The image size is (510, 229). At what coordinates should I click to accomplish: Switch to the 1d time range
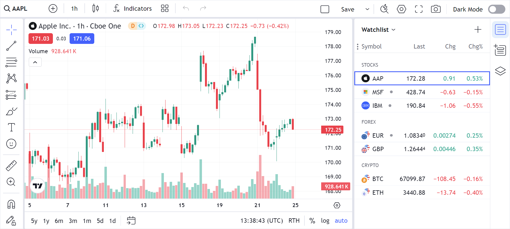[x=112, y=220]
